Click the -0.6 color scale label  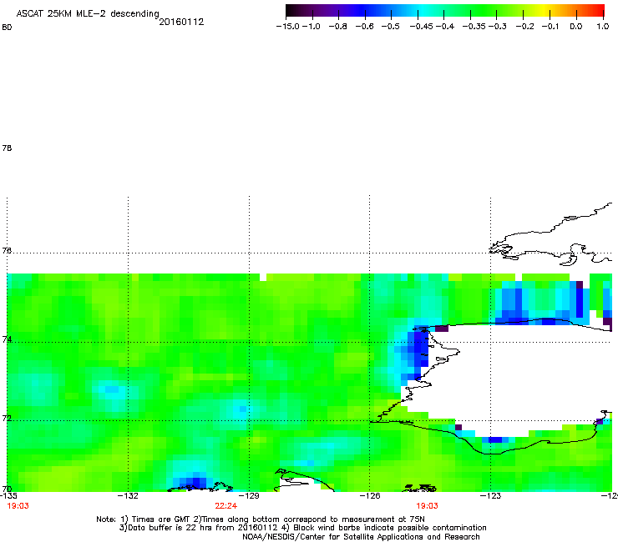coord(365,27)
